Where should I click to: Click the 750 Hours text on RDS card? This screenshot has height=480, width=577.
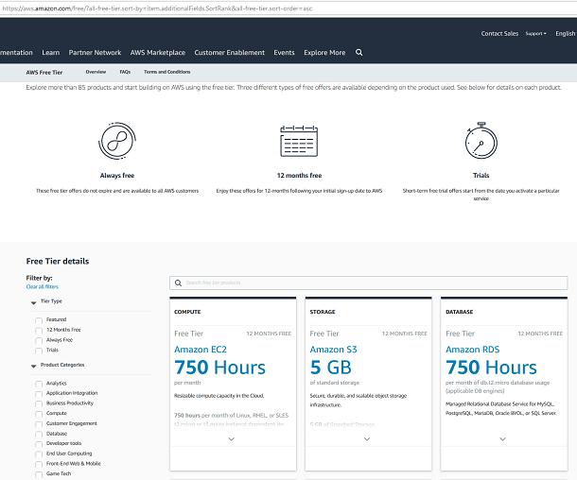click(491, 368)
